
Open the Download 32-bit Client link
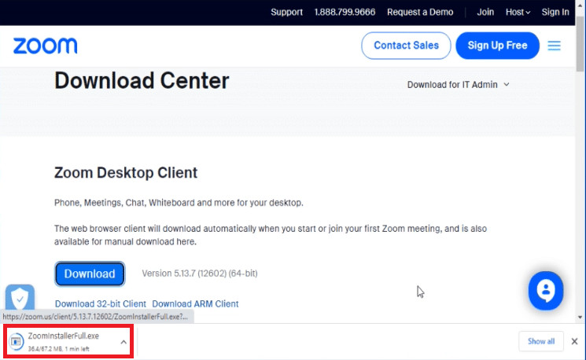(101, 304)
